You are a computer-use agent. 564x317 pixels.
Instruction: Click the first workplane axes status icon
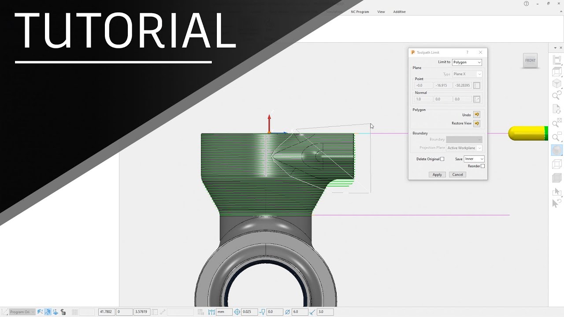pos(40,312)
